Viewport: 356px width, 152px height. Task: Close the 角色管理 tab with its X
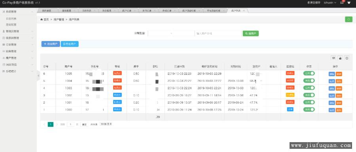(114, 11)
